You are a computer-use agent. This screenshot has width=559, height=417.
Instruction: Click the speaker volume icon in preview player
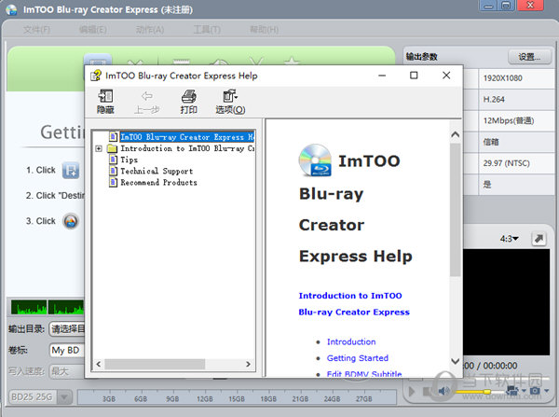443,391
